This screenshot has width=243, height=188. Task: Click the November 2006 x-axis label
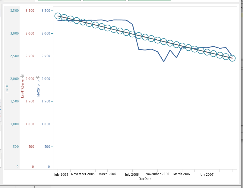157,174
